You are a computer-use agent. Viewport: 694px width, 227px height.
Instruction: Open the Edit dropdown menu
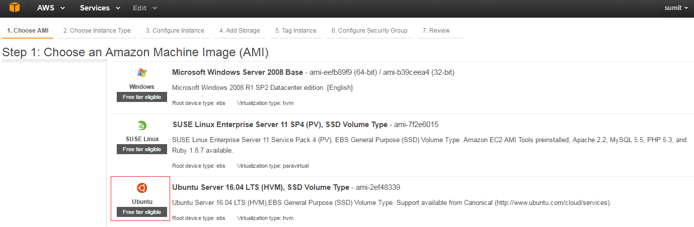(145, 8)
